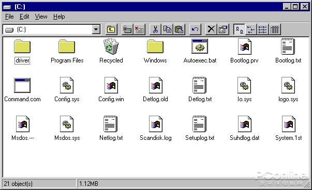The width and height of the screenshot is (312, 190).
Task: Switch to Details view
Action: coord(275,29)
